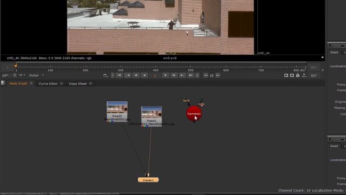Select the Read2 node
Viewport: 346px width, 195px height.
click(x=117, y=111)
